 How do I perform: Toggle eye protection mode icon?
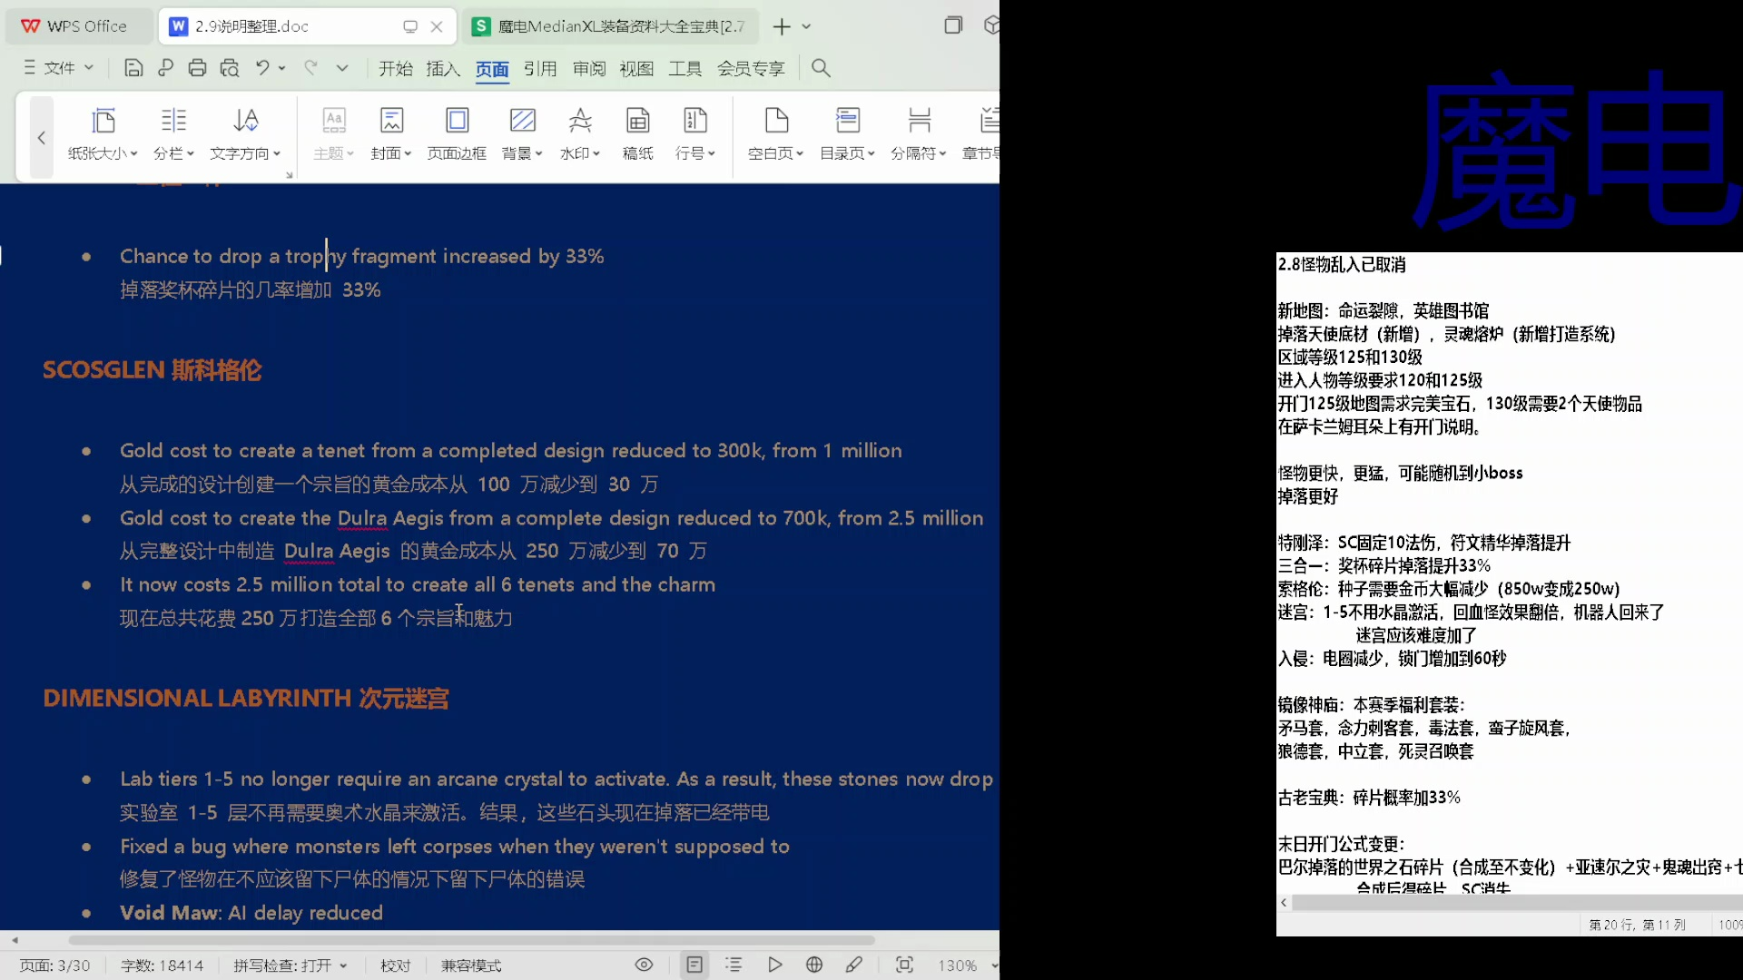coord(645,965)
